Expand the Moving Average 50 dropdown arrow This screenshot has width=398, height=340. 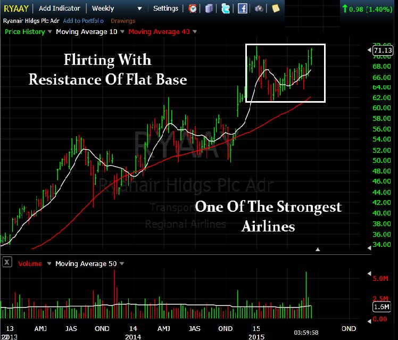click(x=122, y=263)
